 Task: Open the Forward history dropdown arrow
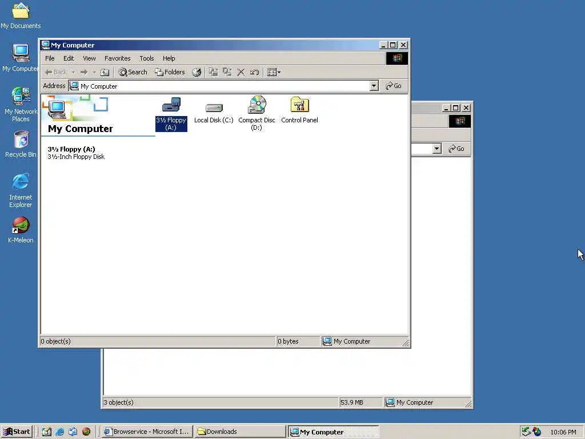tap(94, 72)
